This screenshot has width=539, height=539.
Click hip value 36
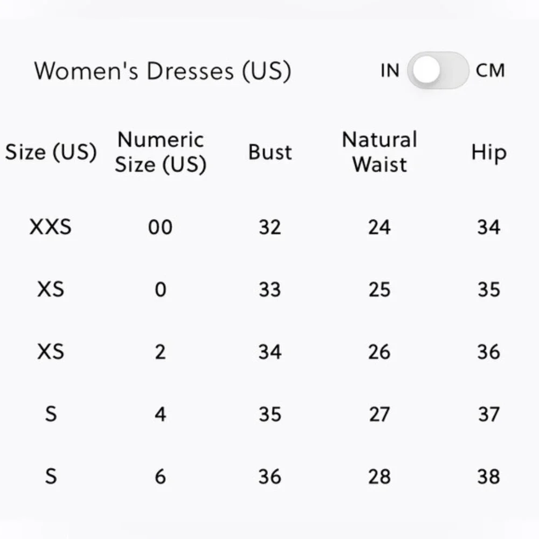click(x=488, y=352)
